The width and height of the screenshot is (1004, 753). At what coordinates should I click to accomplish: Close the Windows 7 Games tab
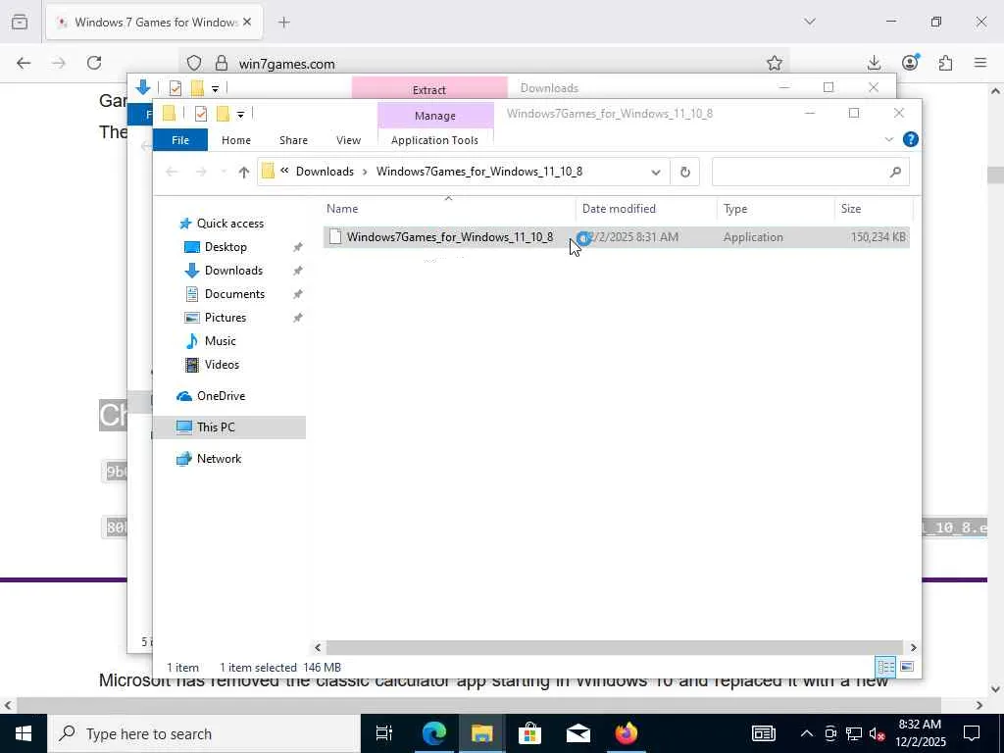coord(247,23)
